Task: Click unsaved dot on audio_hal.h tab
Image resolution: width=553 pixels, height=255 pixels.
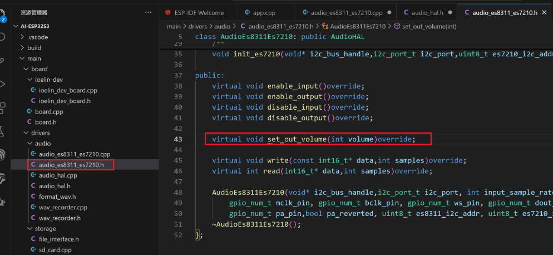Action: pos(450,13)
